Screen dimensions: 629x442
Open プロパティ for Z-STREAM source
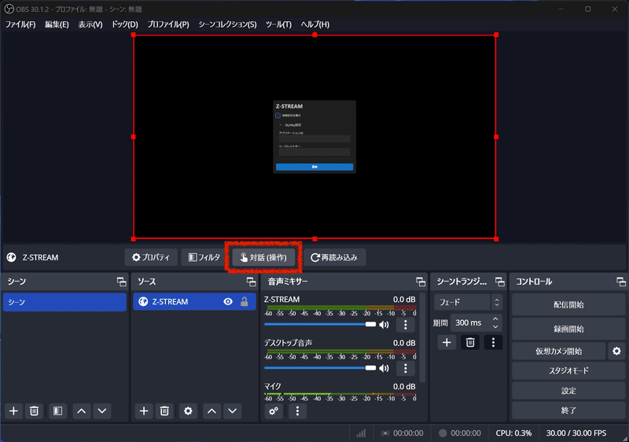click(x=151, y=257)
